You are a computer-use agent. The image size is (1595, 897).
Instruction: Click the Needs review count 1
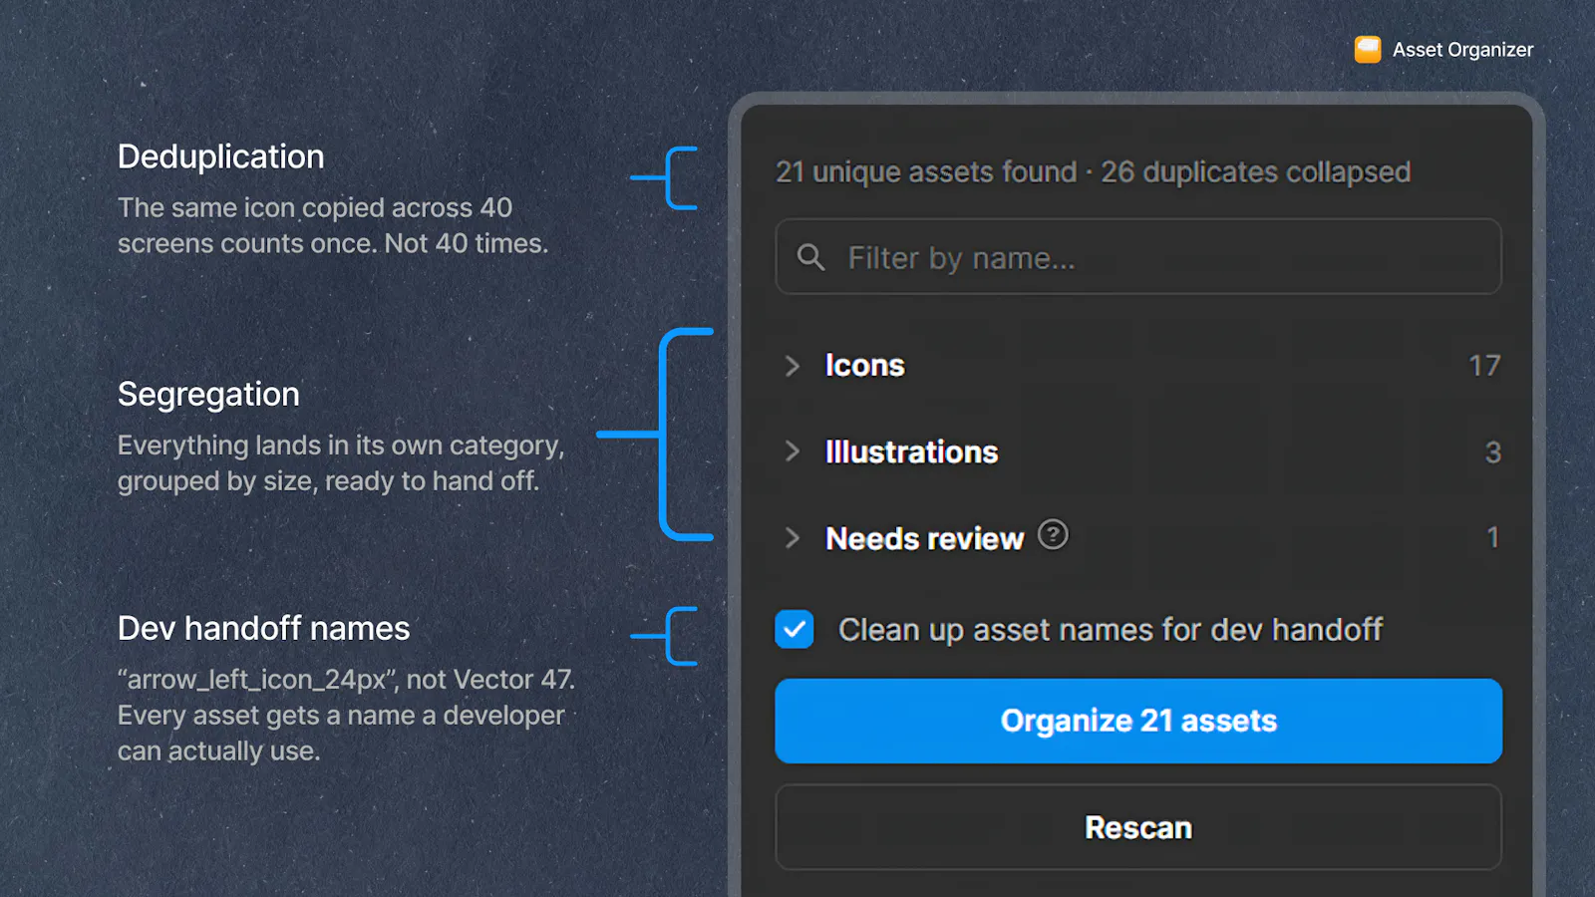(1493, 538)
